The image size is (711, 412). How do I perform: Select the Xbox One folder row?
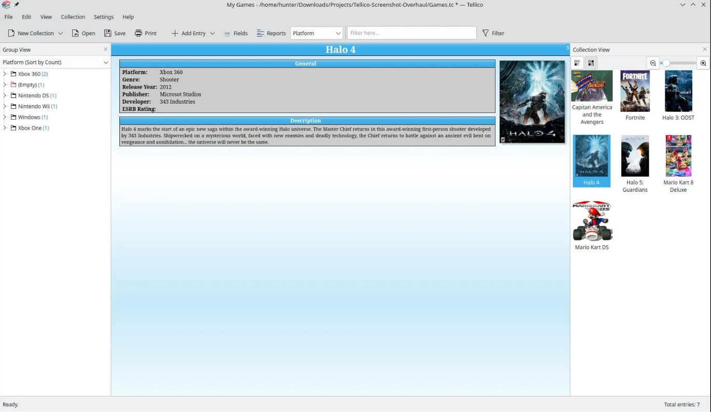coord(30,129)
